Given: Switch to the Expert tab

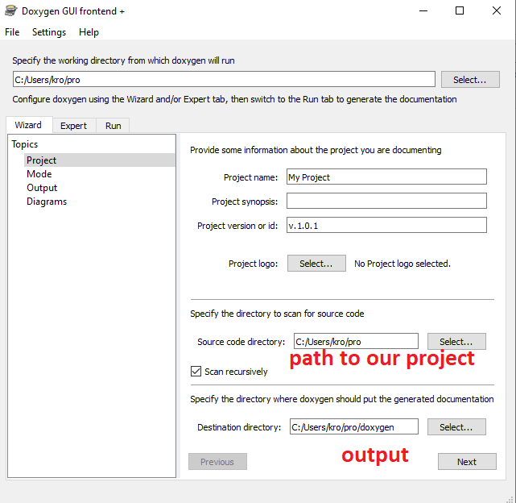Looking at the screenshot, I should click(x=74, y=126).
